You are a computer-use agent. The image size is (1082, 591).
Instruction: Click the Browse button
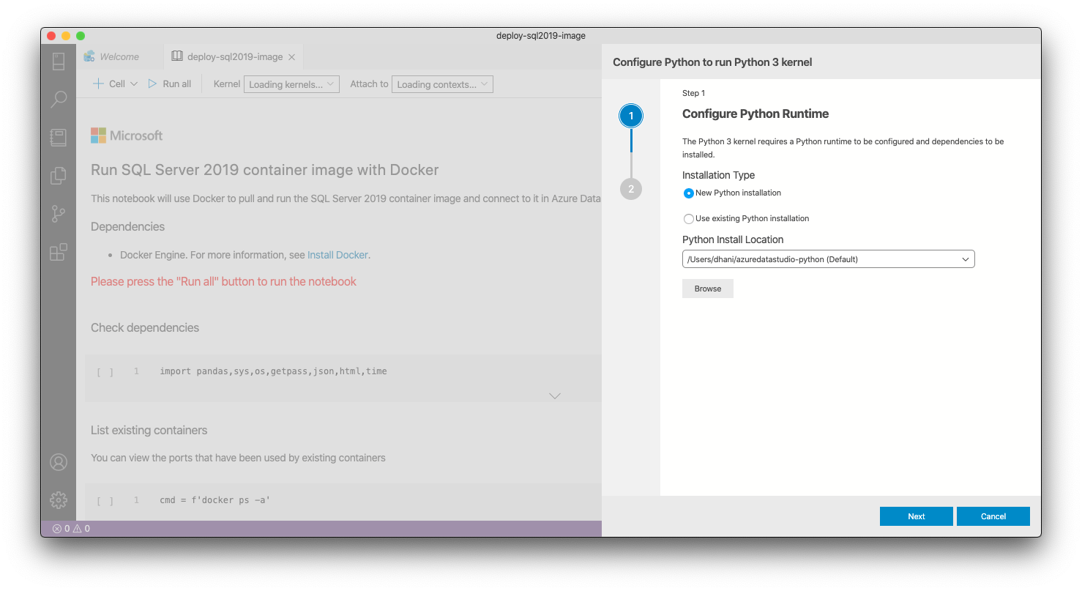[x=707, y=289]
